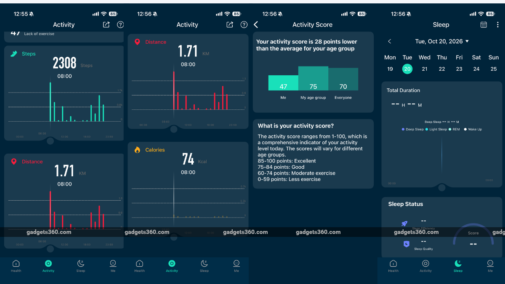Viewport: 505px width, 284px height.
Task: Select the highlighted day 20 in the calendar
Action: coord(407,69)
